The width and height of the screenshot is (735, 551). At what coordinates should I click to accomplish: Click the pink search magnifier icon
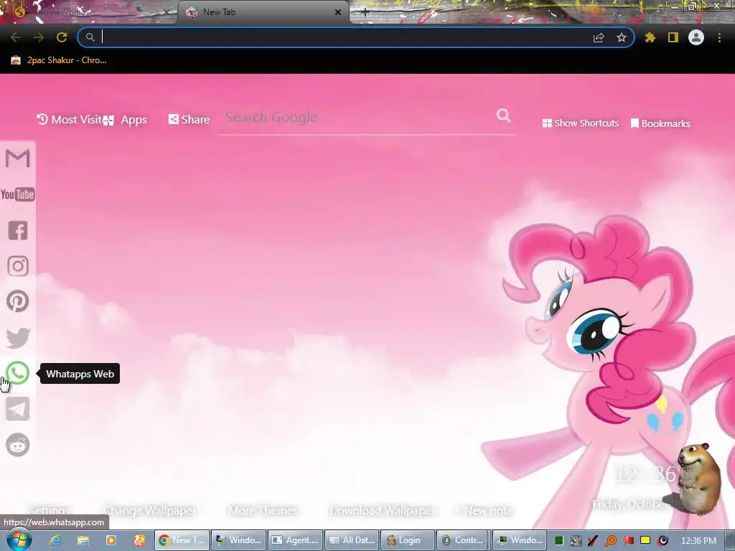coord(503,116)
